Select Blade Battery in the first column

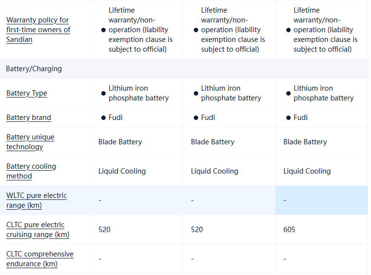(x=120, y=142)
